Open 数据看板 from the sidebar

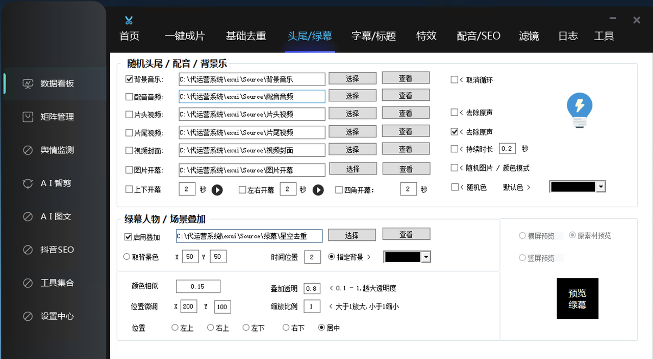coord(57,84)
